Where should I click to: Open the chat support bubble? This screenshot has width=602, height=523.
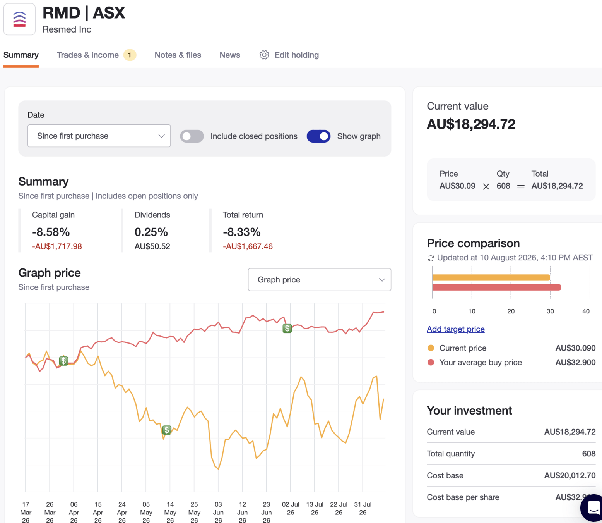[x=592, y=508]
